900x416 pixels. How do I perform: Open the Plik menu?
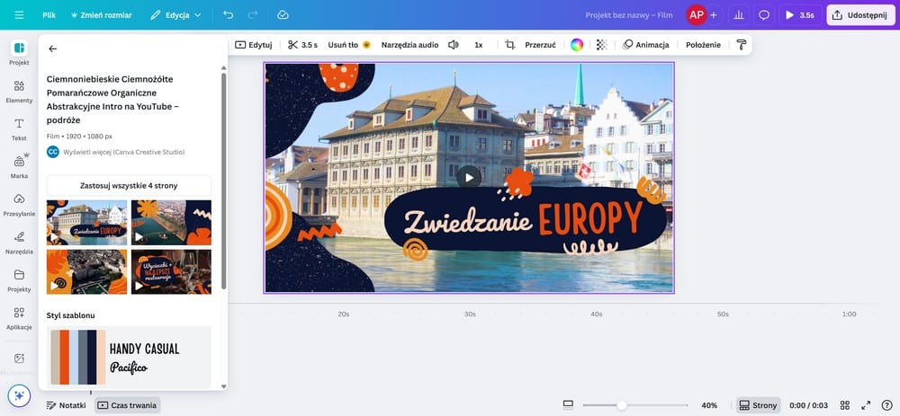(x=49, y=15)
